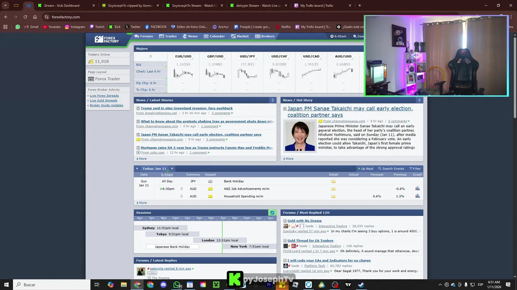
Task: Go to the previous calendar day arrow
Action: (137, 169)
